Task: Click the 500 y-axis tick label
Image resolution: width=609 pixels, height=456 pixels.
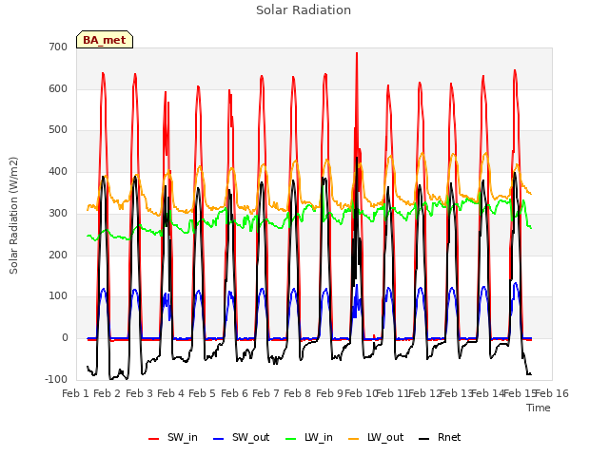Action: point(58,130)
